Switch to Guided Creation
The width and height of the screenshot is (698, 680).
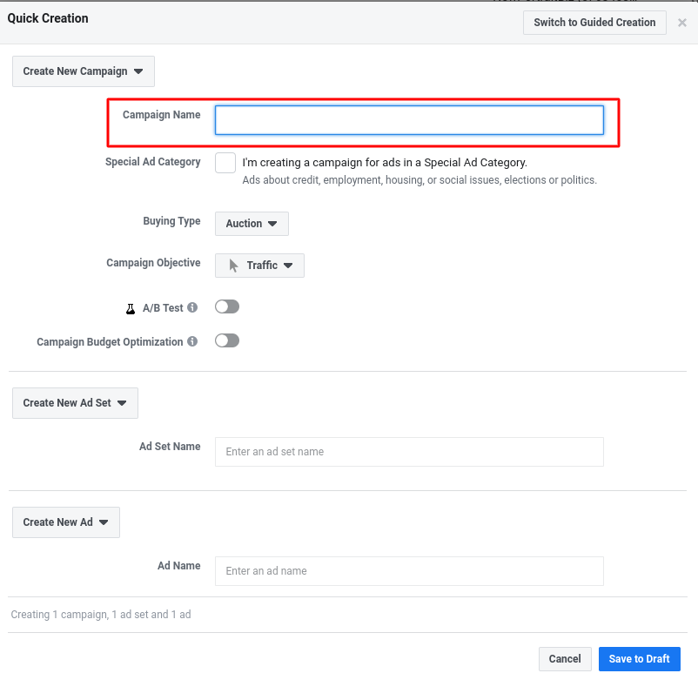[x=594, y=23]
